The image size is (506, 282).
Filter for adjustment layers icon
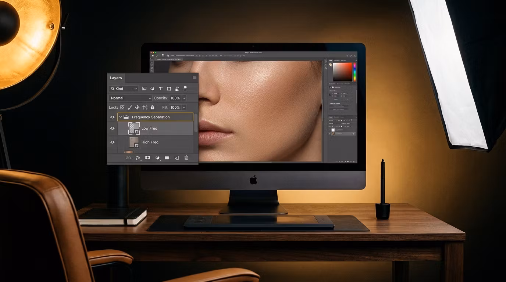pyautogui.click(x=152, y=89)
